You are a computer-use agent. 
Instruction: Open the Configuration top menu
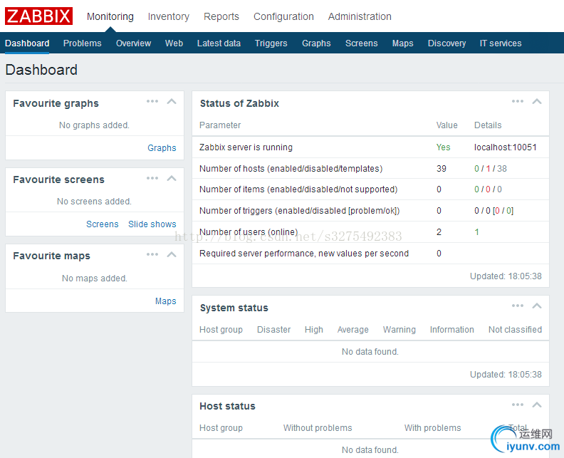283,16
